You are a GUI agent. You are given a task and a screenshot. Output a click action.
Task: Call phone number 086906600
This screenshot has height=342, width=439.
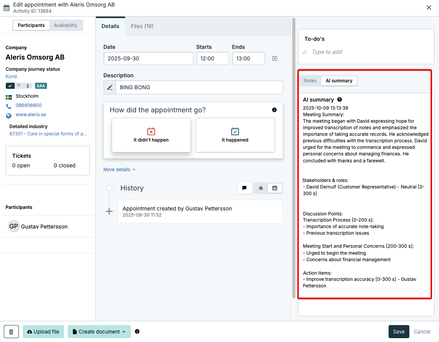(x=28, y=105)
